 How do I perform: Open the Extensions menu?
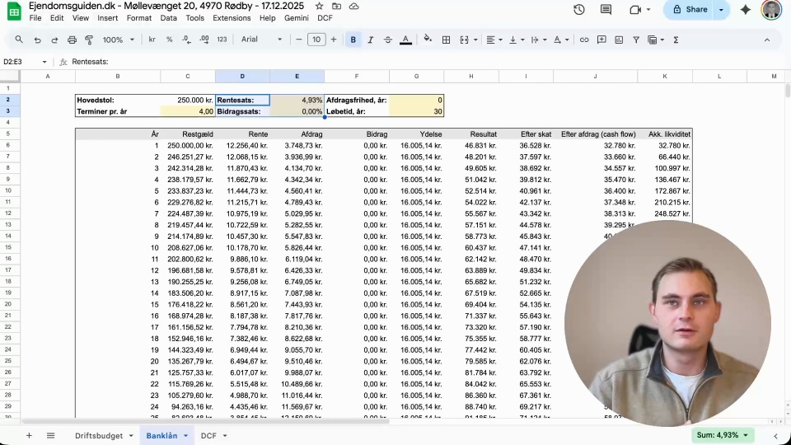point(232,17)
